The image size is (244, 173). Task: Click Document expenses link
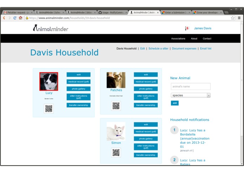click(x=184, y=48)
